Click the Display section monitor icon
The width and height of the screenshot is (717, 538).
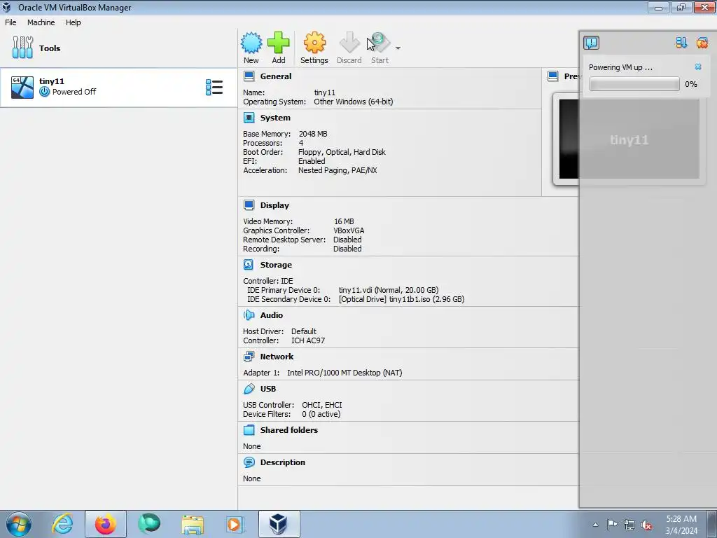(249, 205)
